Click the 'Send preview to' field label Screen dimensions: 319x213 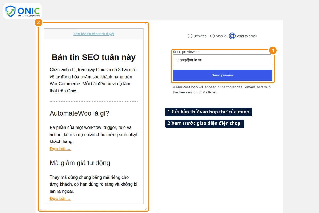tap(186, 52)
